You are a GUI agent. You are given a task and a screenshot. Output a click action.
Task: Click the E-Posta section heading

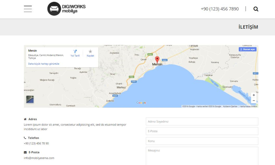pyautogui.click(x=34, y=152)
